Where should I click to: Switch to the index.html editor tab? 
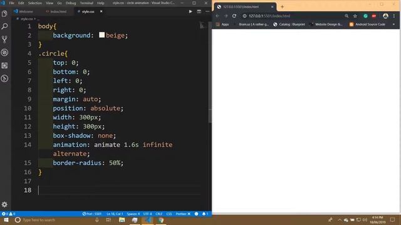pyautogui.click(x=56, y=11)
